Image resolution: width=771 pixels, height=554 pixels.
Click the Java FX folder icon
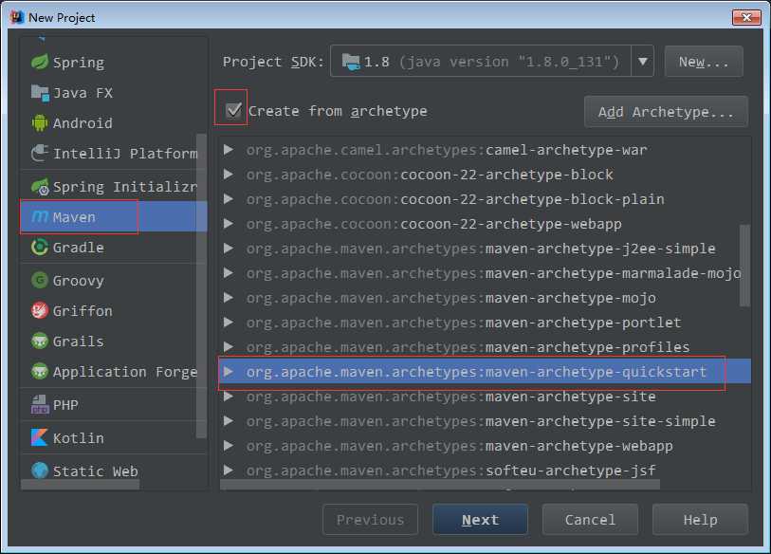coord(40,93)
